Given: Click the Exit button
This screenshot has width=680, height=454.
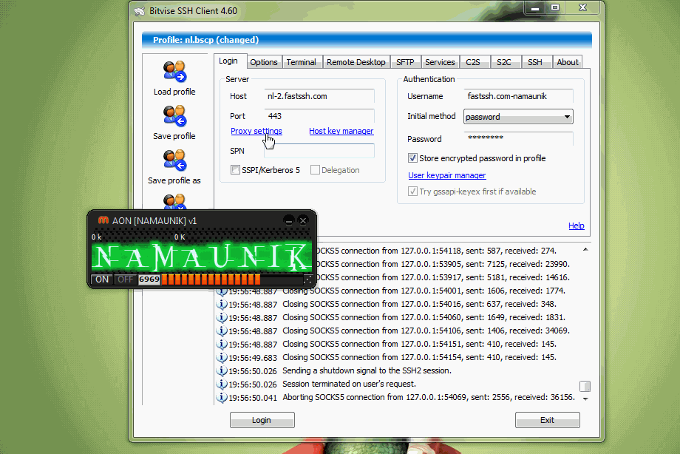Looking at the screenshot, I should [x=547, y=420].
